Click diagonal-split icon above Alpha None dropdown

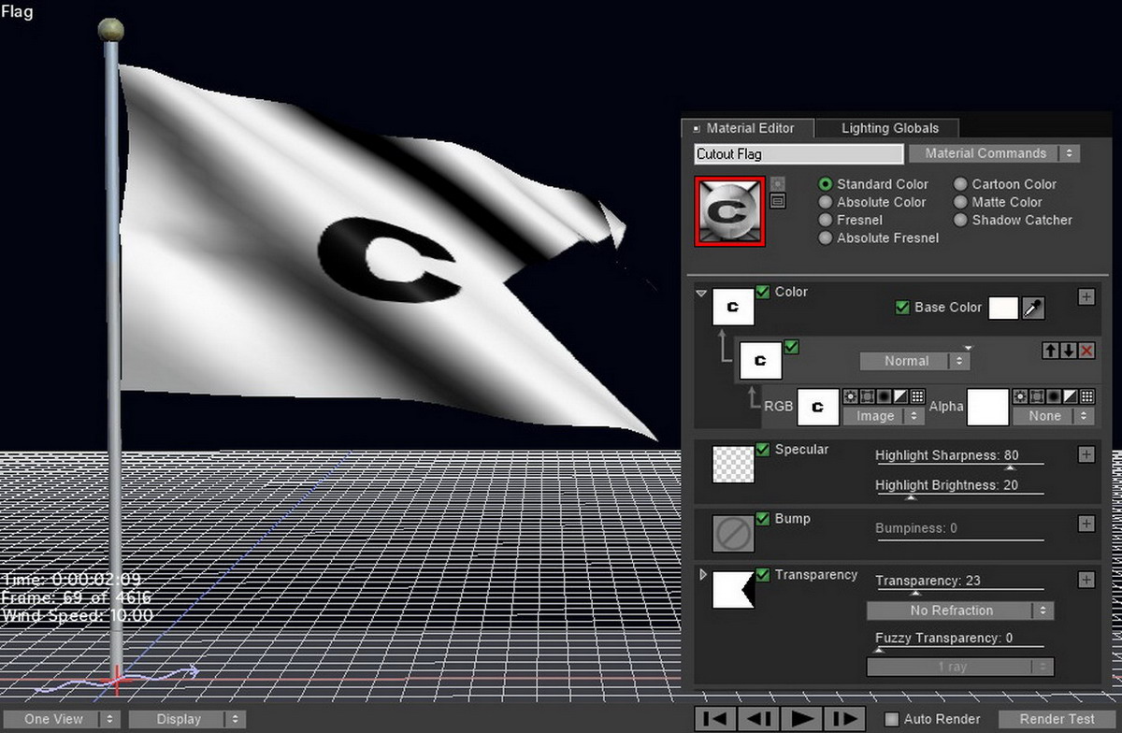pyautogui.click(x=1071, y=396)
